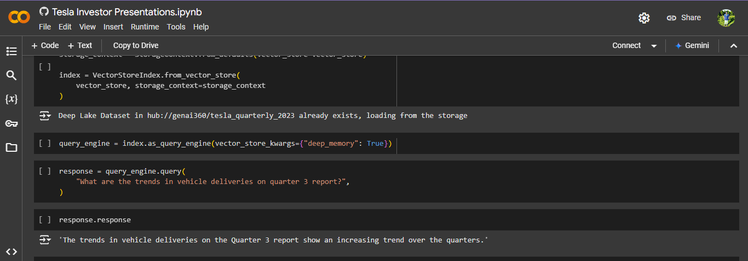Open the Edit menu
This screenshot has height=261, width=748.
65,27
